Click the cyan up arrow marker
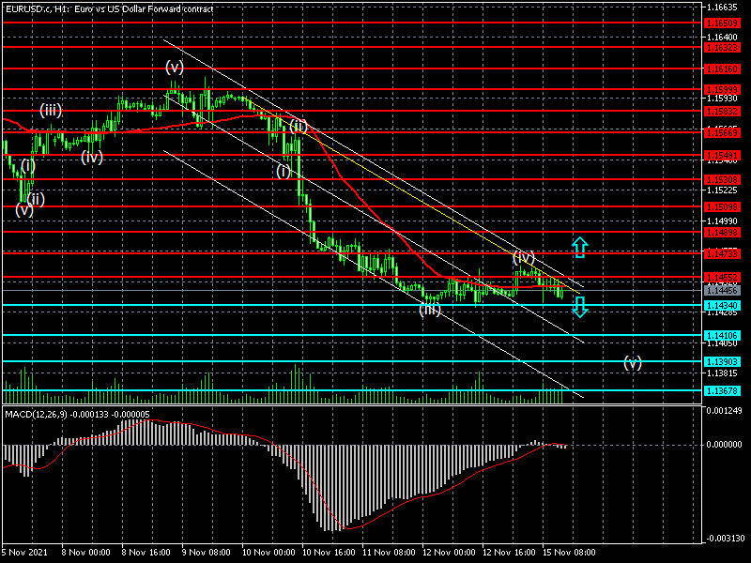 [x=579, y=248]
